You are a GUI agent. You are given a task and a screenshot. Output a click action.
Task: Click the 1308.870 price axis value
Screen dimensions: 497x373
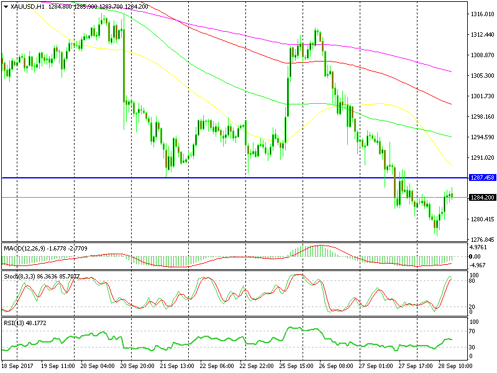click(x=483, y=55)
